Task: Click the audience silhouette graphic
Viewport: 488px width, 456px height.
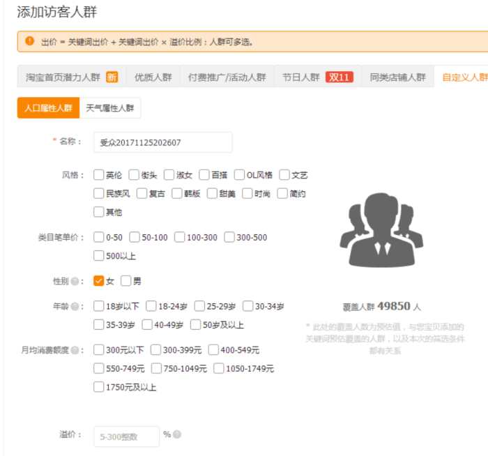Action: 381,229
